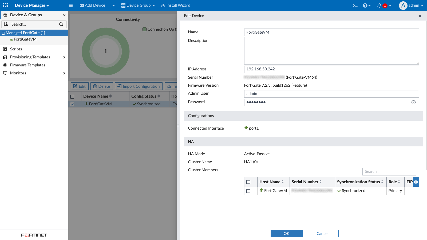Check the FortiGateVM cluster member checkbox
The height and width of the screenshot is (240, 427).
pyautogui.click(x=249, y=191)
